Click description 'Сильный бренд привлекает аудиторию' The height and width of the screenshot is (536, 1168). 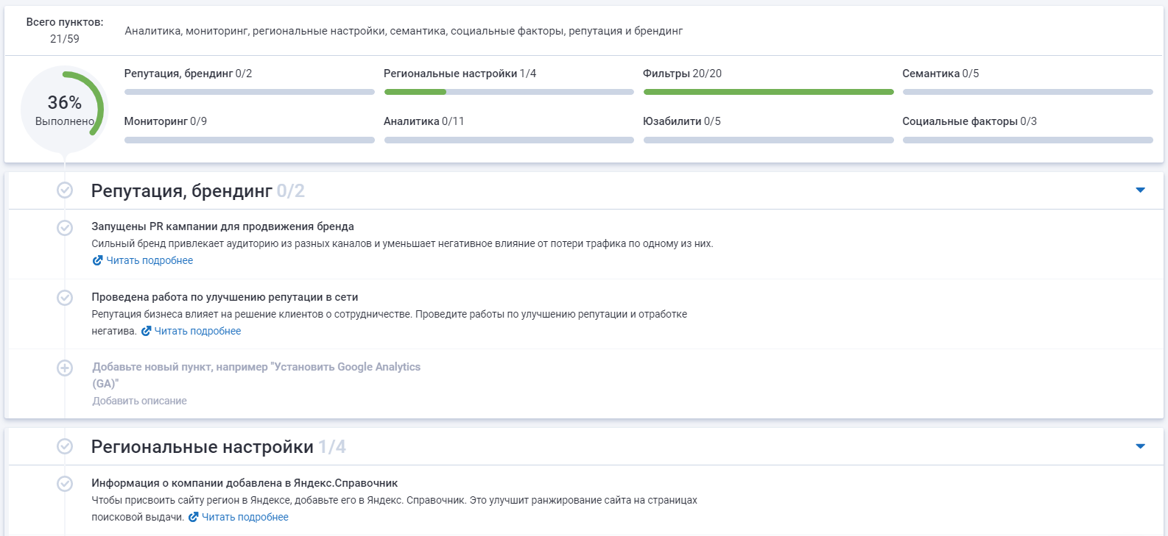[x=402, y=243]
